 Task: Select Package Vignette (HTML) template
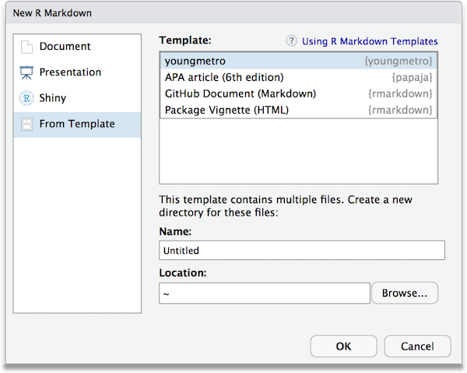pyautogui.click(x=226, y=110)
